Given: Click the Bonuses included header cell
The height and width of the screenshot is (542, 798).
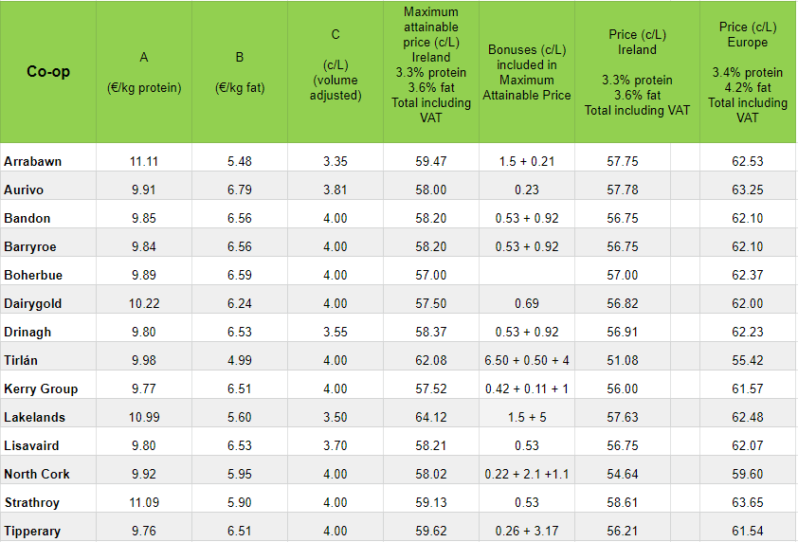Looking at the screenshot, I should point(527,72).
